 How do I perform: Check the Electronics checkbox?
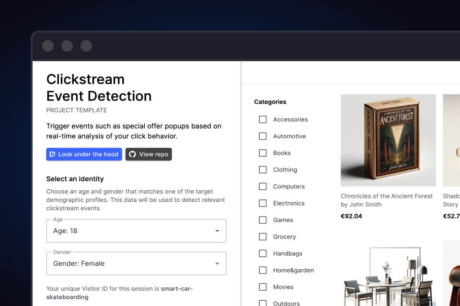[263, 203]
